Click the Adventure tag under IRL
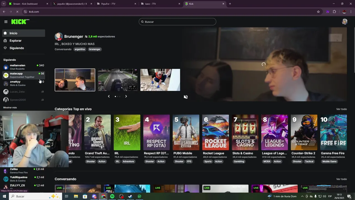 coord(128,161)
